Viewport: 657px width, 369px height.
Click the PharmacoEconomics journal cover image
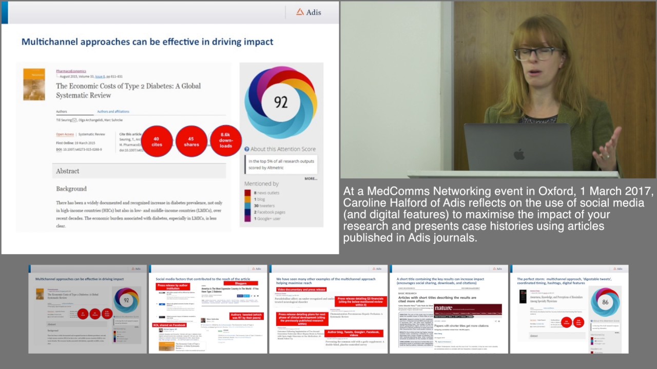click(x=34, y=85)
